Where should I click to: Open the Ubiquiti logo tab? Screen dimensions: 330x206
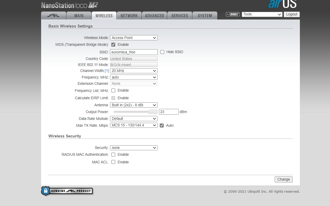coord(53,16)
